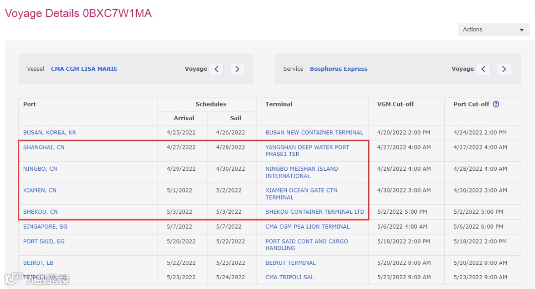
Task: Click the Port column header
Action: 29,104
